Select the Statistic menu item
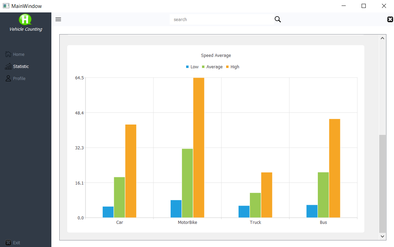This screenshot has width=394, height=247. coord(21,66)
